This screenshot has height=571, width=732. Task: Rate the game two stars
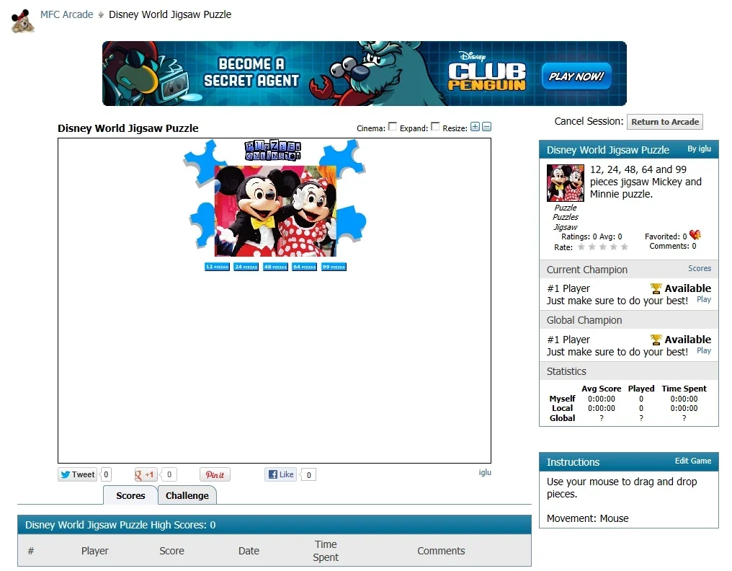tap(592, 247)
